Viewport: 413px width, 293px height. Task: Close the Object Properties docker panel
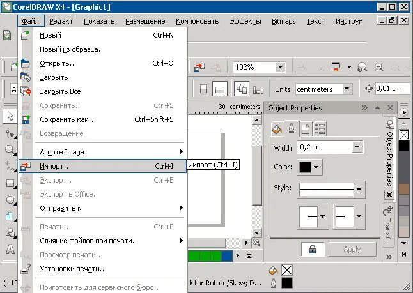390,108
